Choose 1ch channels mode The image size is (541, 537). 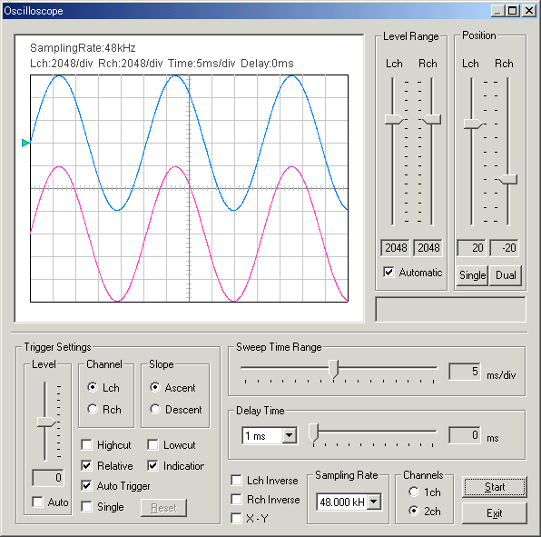pos(414,492)
